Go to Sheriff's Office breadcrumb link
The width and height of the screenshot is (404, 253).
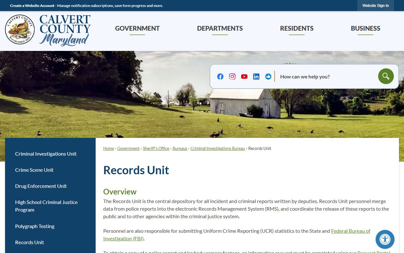click(x=156, y=148)
